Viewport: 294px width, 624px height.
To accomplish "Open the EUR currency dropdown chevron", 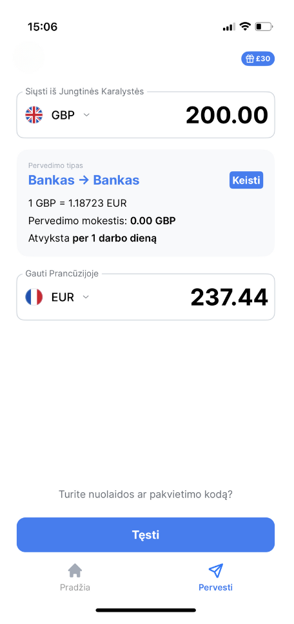I will click(x=86, y=297).
